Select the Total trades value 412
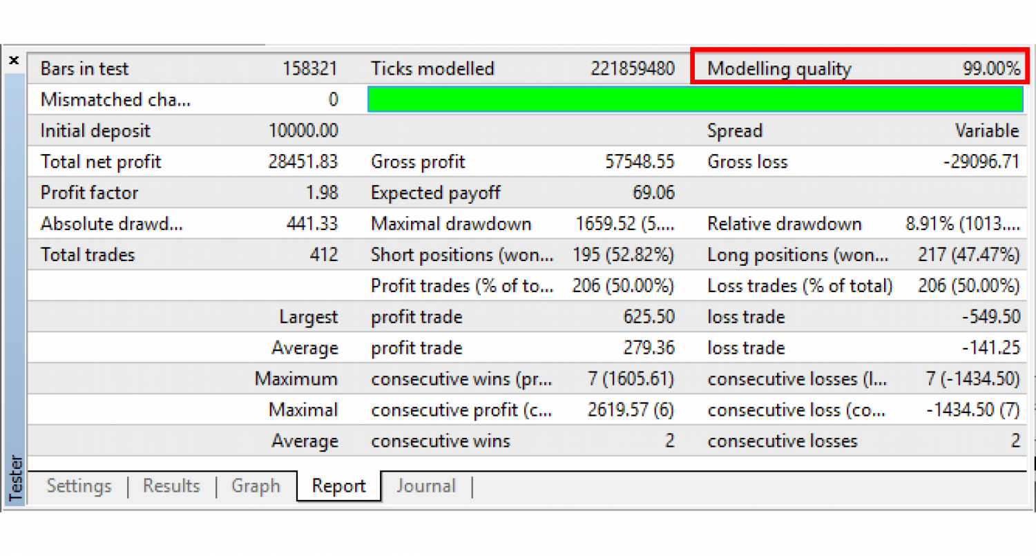This screenshot has width=1036, height=556. point(326,255)
